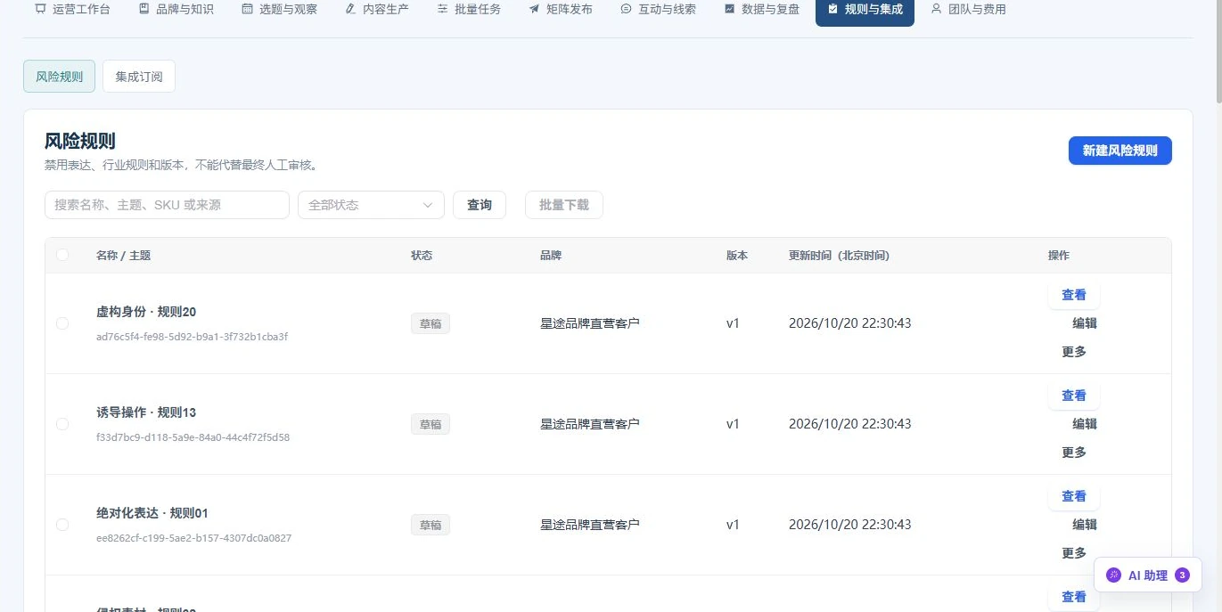
Task: Toggle the select-all checkbox in table header
Action: (62, 255)
